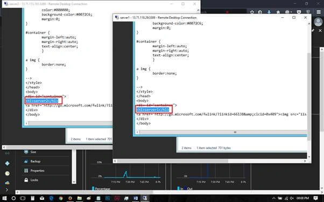Click '#container {' line in server1 Notepad

148,41
